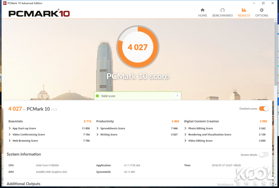The height and width of the screenshot is (188, 279).
Task: Click the Application version v1.1.1739 s64
Action: point(132,165)
